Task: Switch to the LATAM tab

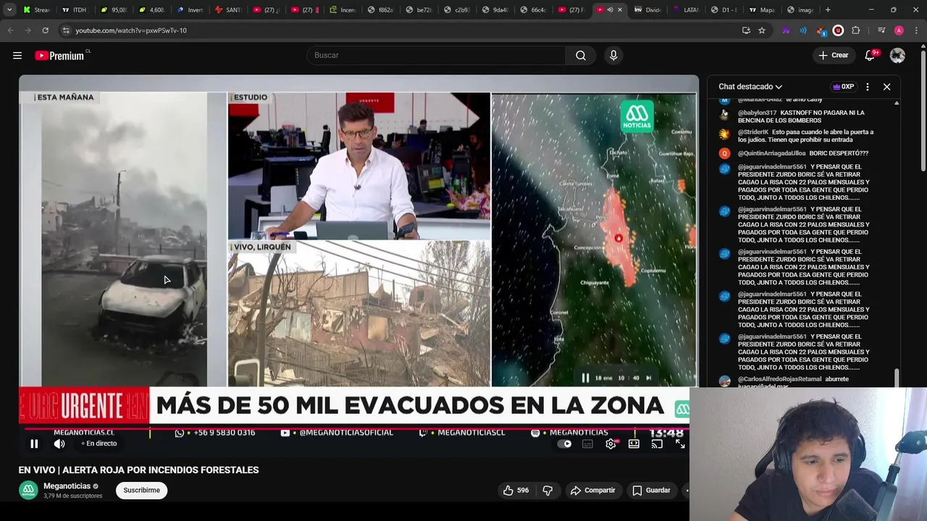Action: point(686,10)
